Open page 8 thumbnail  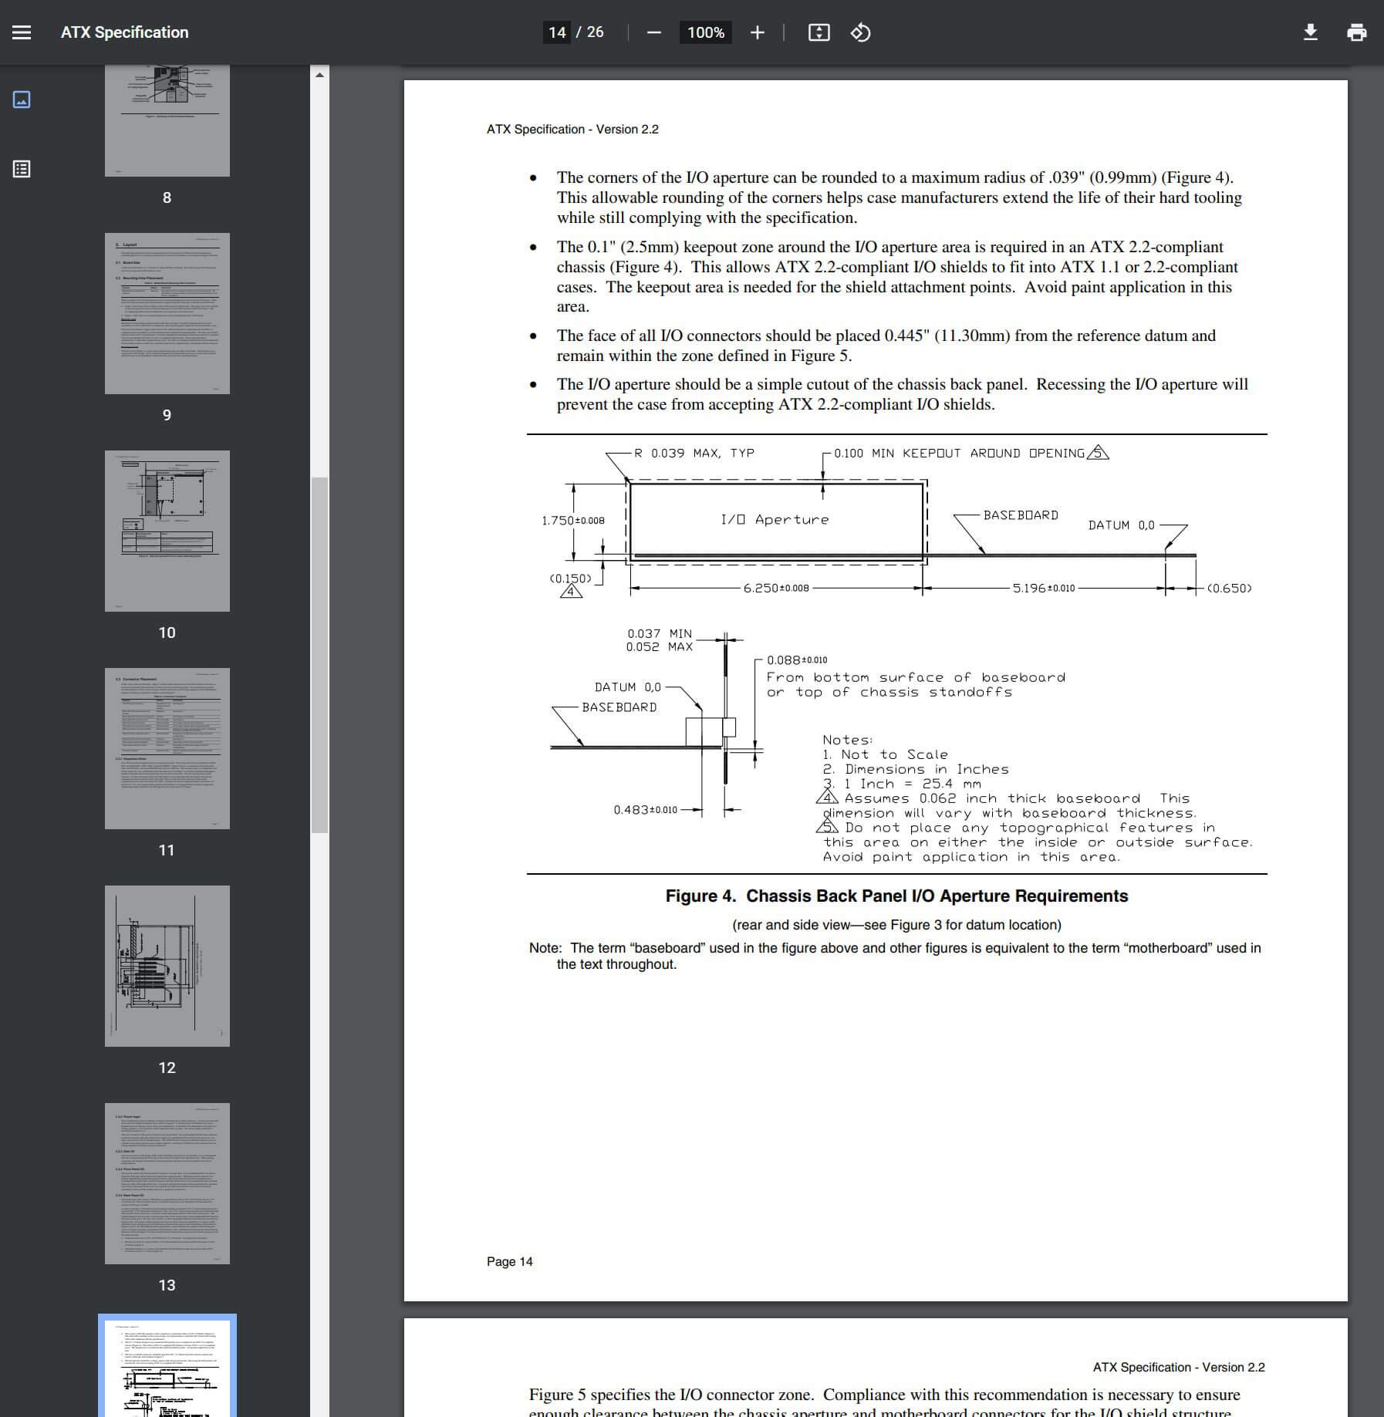(167, 120)
